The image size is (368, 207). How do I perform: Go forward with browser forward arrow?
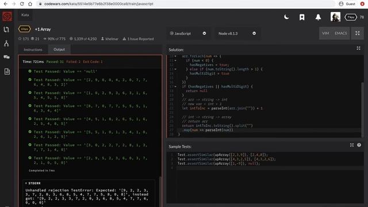(14, 4)
